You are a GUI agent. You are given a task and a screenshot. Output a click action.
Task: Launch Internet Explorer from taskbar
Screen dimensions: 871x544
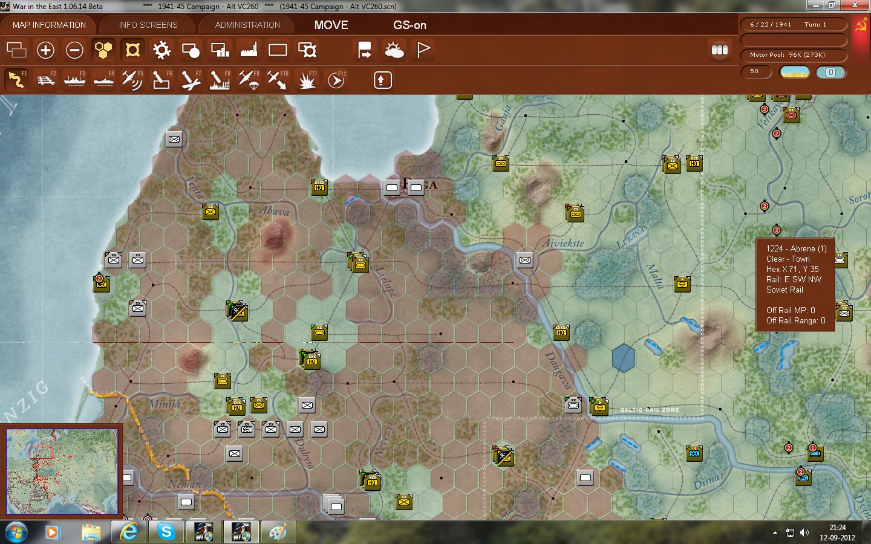[128, 533]
